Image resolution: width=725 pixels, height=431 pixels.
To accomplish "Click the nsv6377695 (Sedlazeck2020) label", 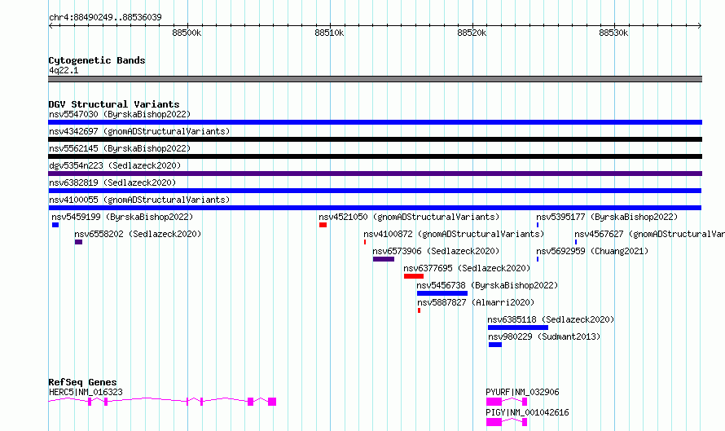I will (467, 268).
